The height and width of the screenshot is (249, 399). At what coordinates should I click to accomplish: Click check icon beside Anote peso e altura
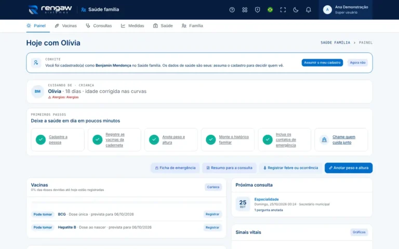pyautogui.click(x=154, y=140)
